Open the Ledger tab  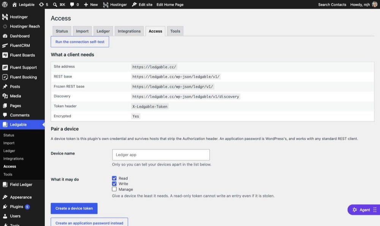click(x=103, y=31)
